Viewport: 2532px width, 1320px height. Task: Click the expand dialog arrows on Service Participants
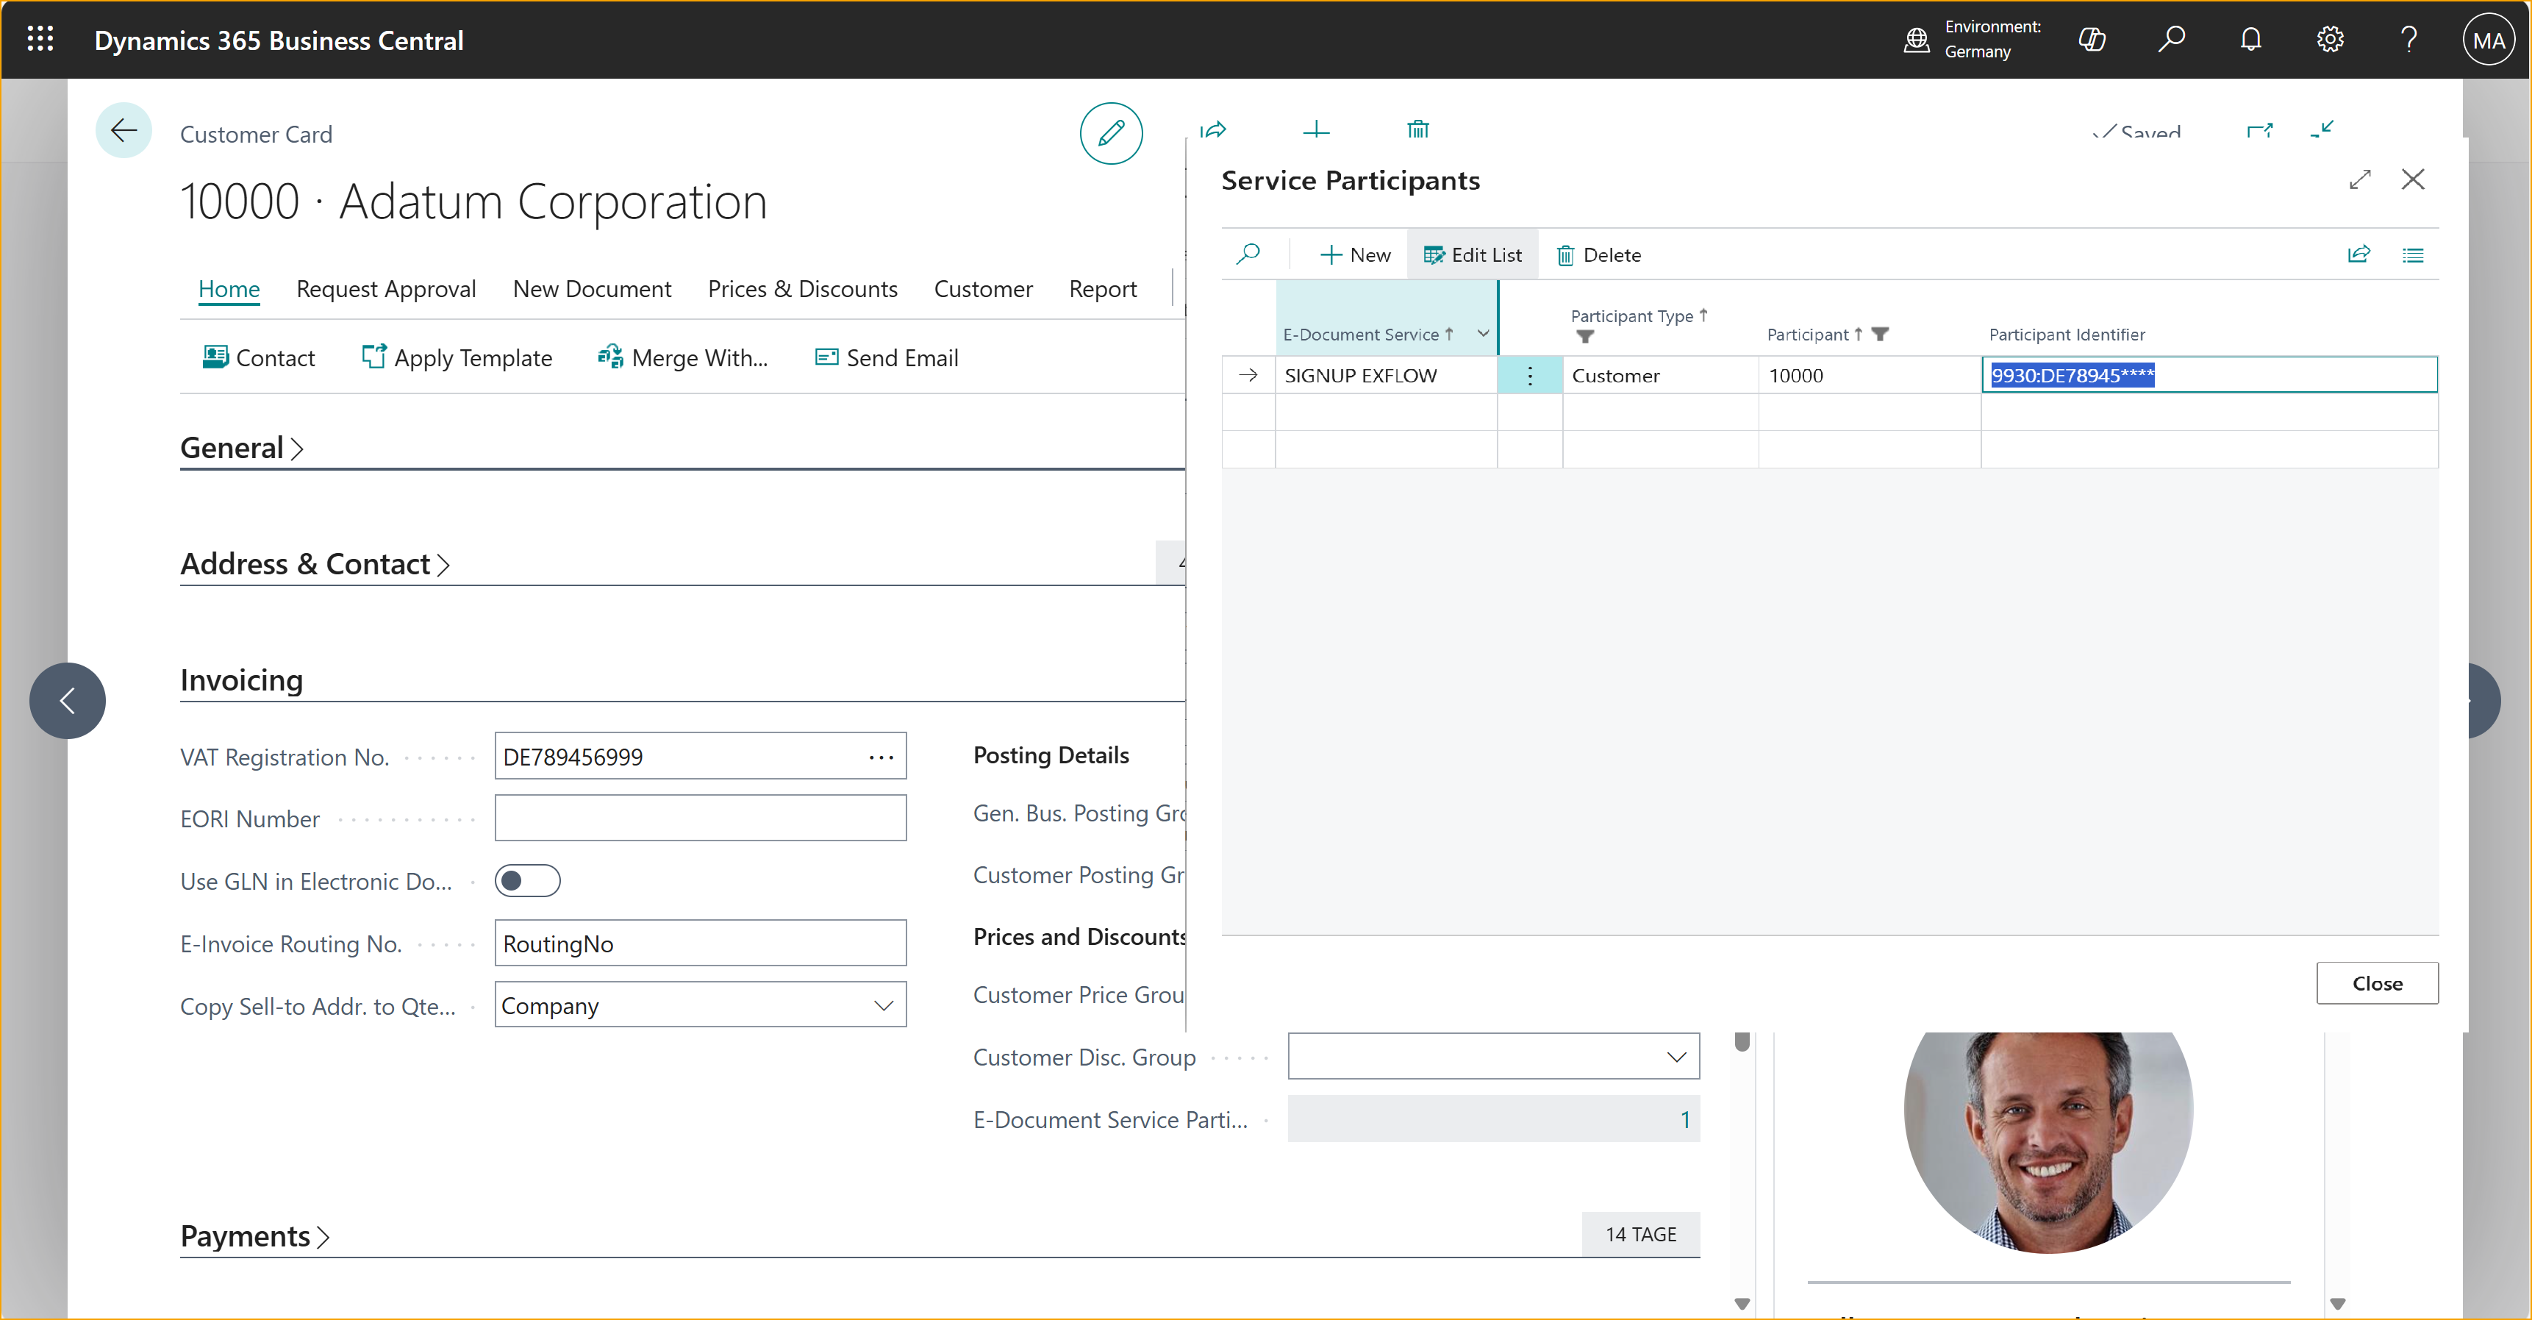click(x=2362, y=179)
